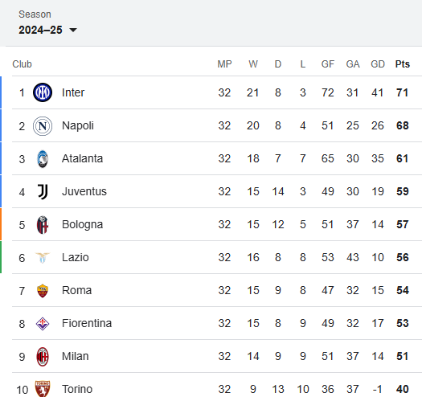Select the Torino crest icon
This screenshot has height=397, width=422.
[x=43, y=389]
